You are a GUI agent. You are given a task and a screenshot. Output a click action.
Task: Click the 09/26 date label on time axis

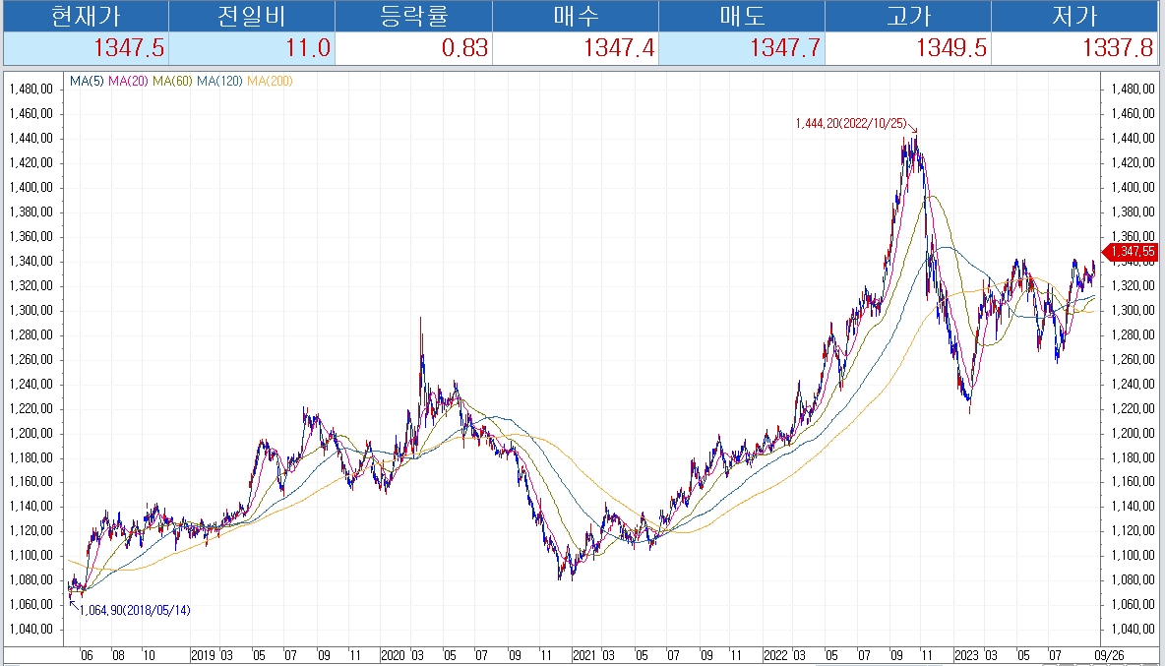coord(1110,654)
